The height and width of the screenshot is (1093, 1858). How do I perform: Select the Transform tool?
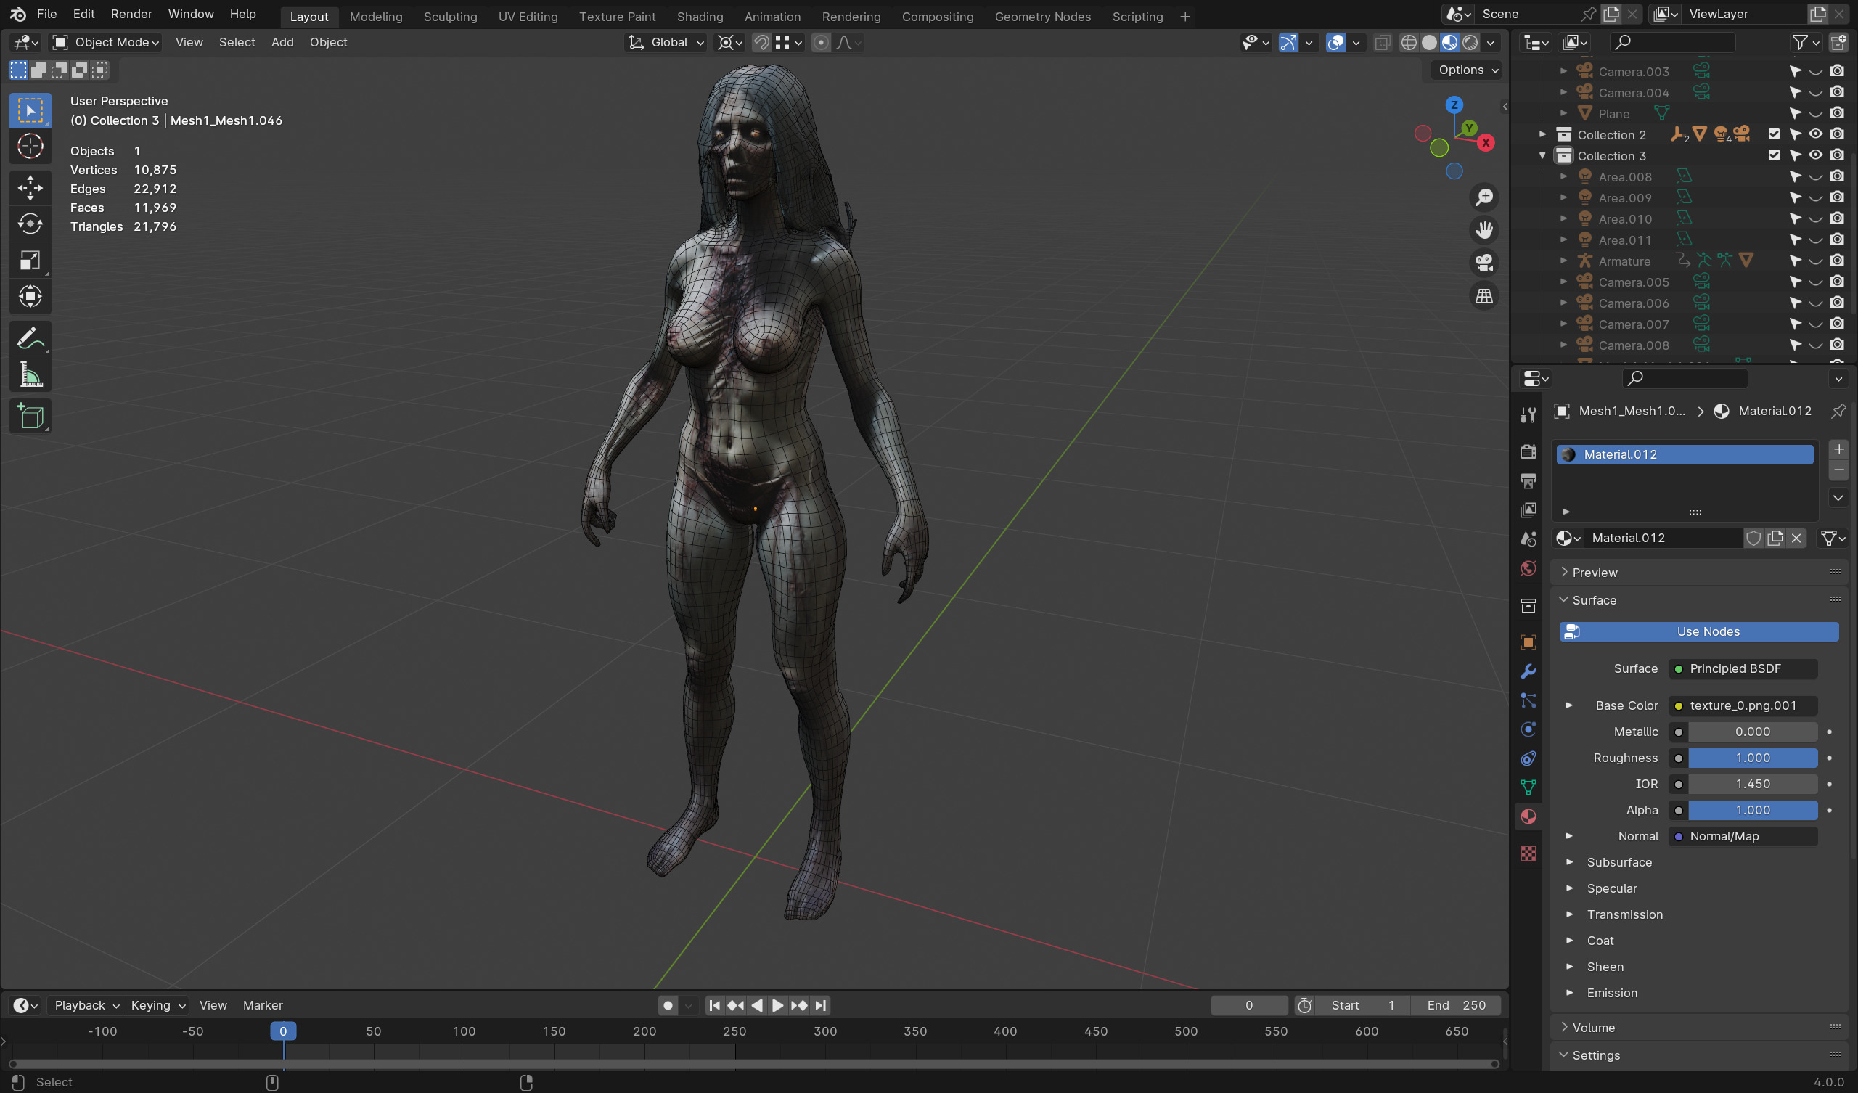(x=30, y=297)
